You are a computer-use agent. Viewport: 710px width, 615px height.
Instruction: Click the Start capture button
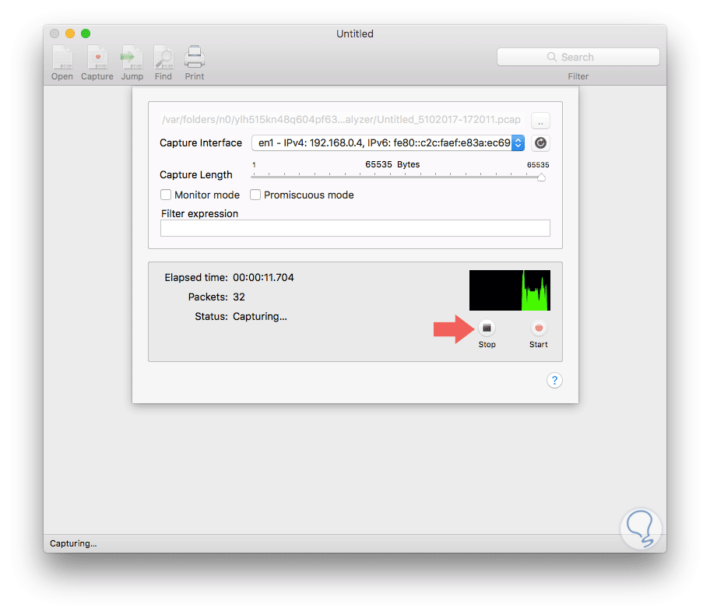(x=539, y=328)
